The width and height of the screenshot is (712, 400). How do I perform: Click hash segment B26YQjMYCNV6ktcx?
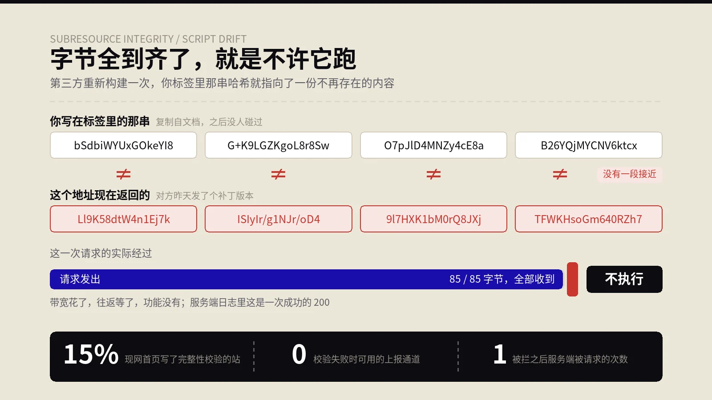[x=589, y=145]
